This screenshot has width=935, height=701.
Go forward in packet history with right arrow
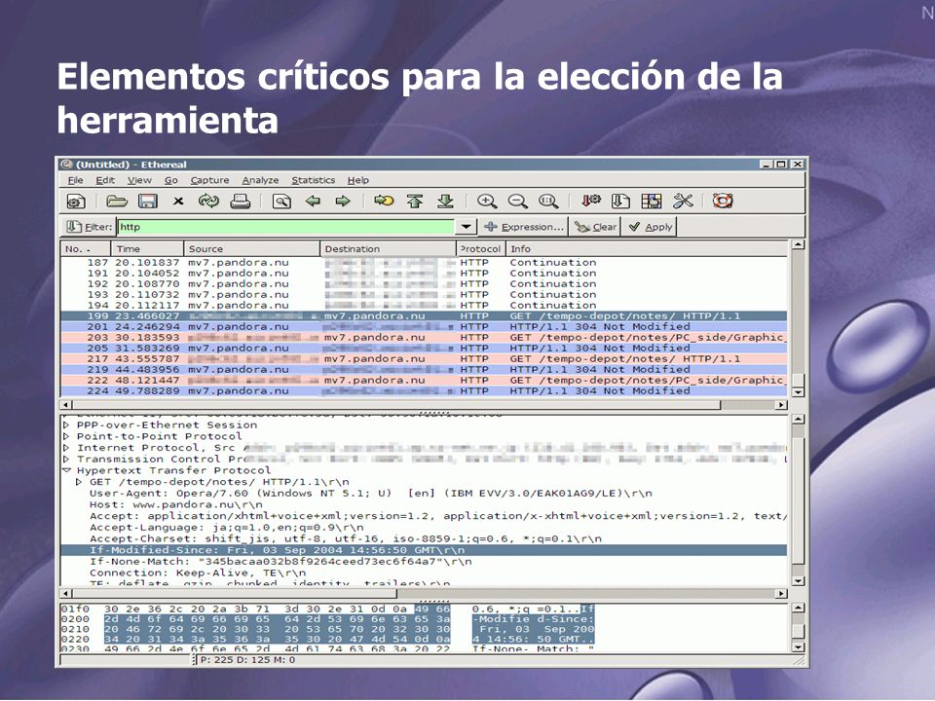[x=343, y=202]
